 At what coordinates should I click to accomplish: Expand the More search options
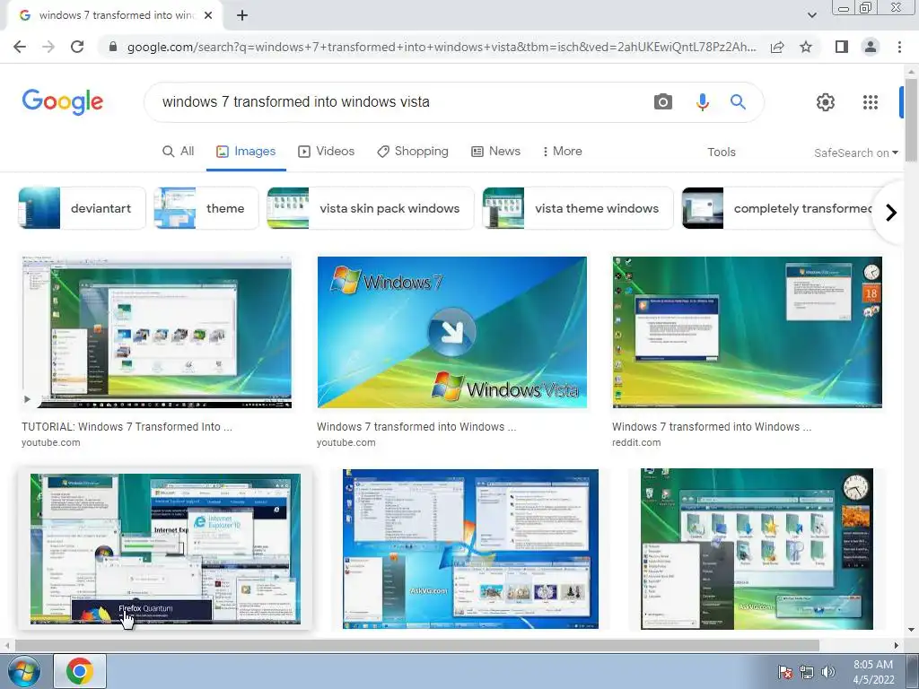click(563, 151)
